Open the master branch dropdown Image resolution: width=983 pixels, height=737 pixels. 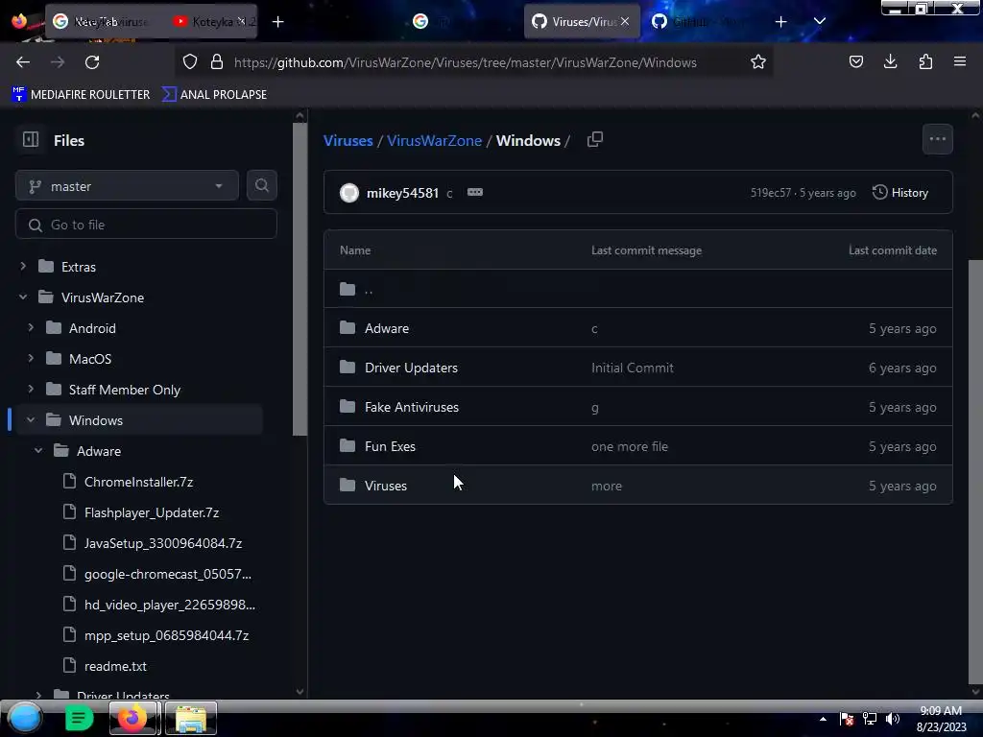click(x=127, y=186)
